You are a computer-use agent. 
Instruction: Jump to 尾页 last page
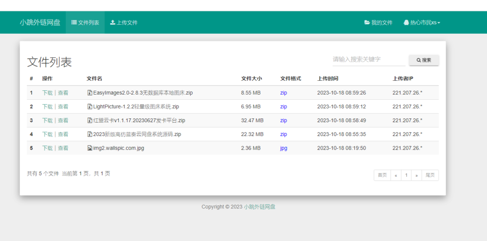point(430,175)
